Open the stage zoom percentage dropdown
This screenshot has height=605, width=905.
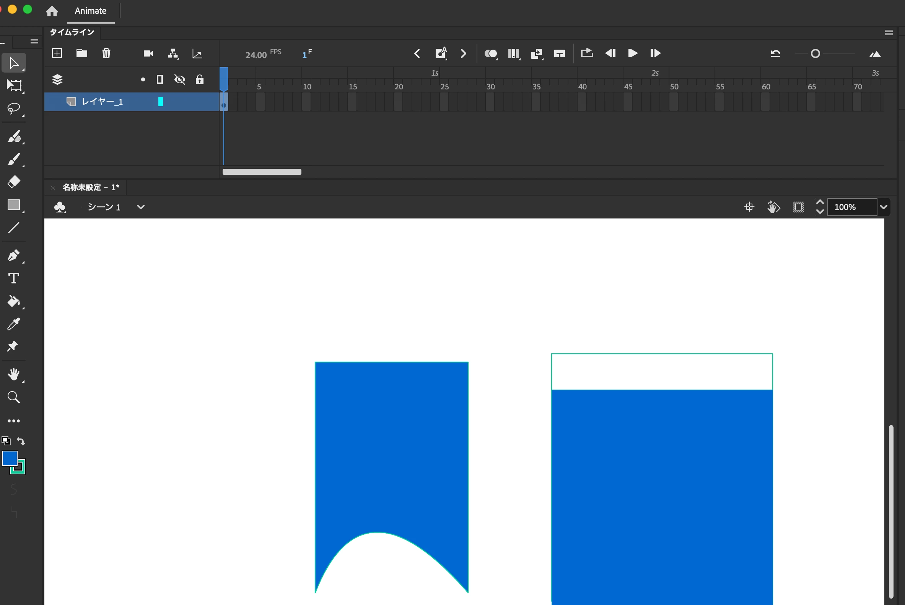[883, 207]
